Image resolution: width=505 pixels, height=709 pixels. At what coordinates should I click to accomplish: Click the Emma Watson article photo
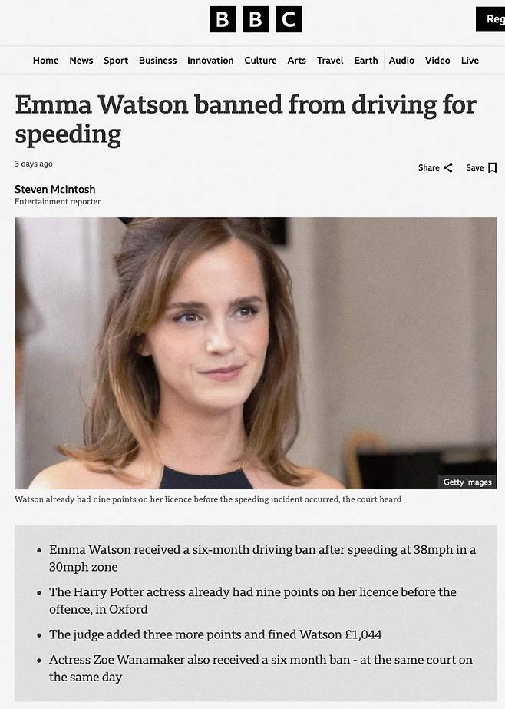[x=256, y=353]
